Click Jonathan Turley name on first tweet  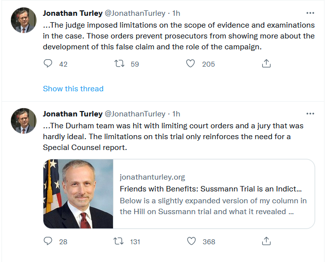click(72, 13)
